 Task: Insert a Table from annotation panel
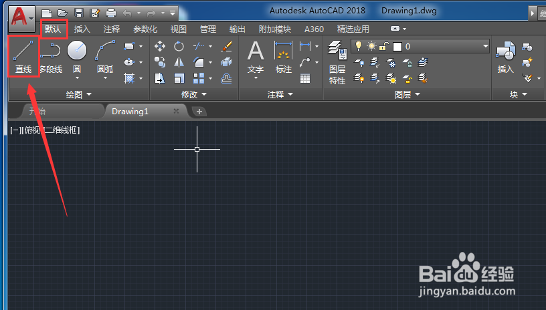click(x=305, y=78)
